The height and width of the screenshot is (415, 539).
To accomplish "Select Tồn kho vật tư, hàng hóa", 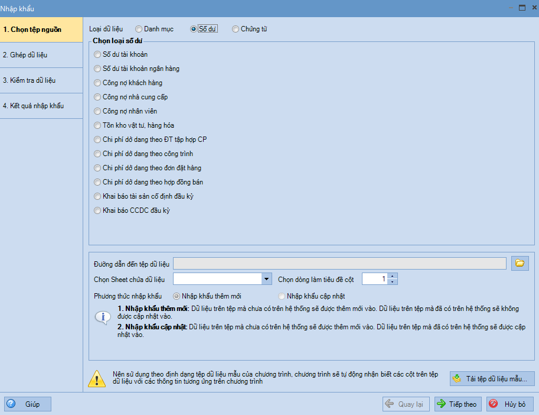I will [134, 125].
